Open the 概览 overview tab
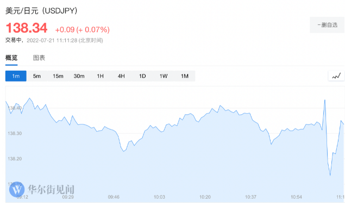 [x=11, y=58]
